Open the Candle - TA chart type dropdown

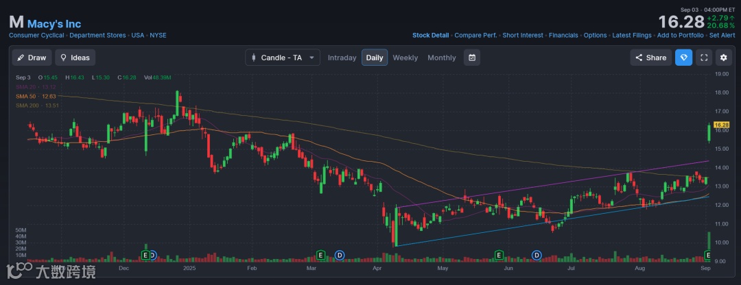pyautogui.click(x=283, y=58)
